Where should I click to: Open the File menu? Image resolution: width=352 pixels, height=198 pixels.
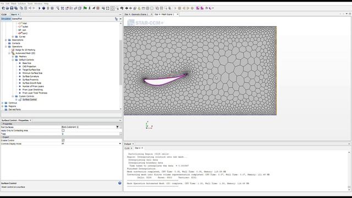click(x=2, y=4)
